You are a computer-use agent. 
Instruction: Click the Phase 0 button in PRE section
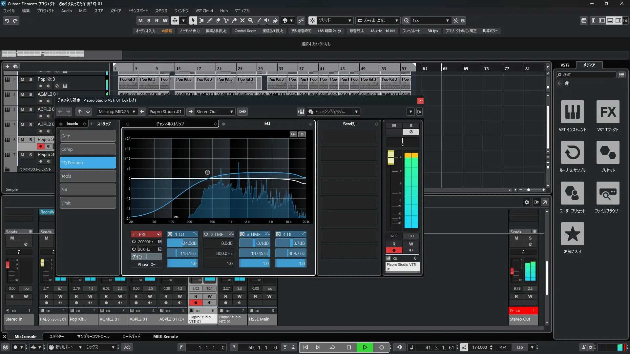tap(146, 265)
